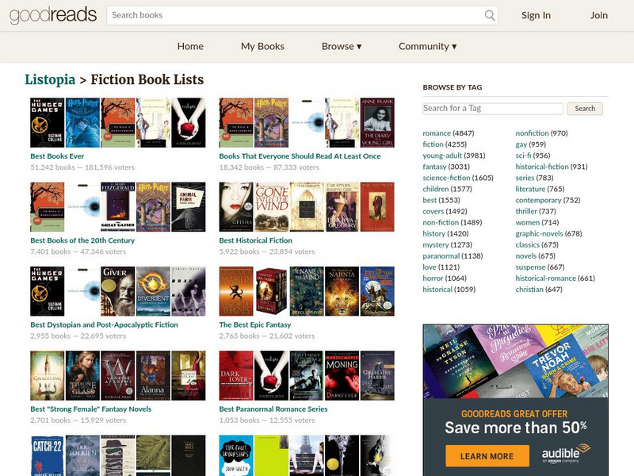Click the Dark Lover cover thumbnail
This screenshot has width=634, height=476.
click(236, 375)
